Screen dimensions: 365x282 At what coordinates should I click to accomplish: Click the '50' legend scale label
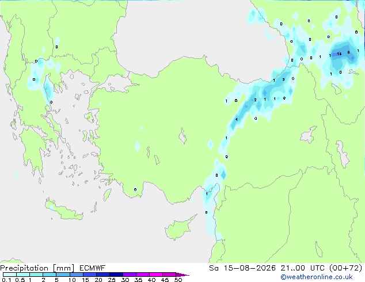click(178, 280)
